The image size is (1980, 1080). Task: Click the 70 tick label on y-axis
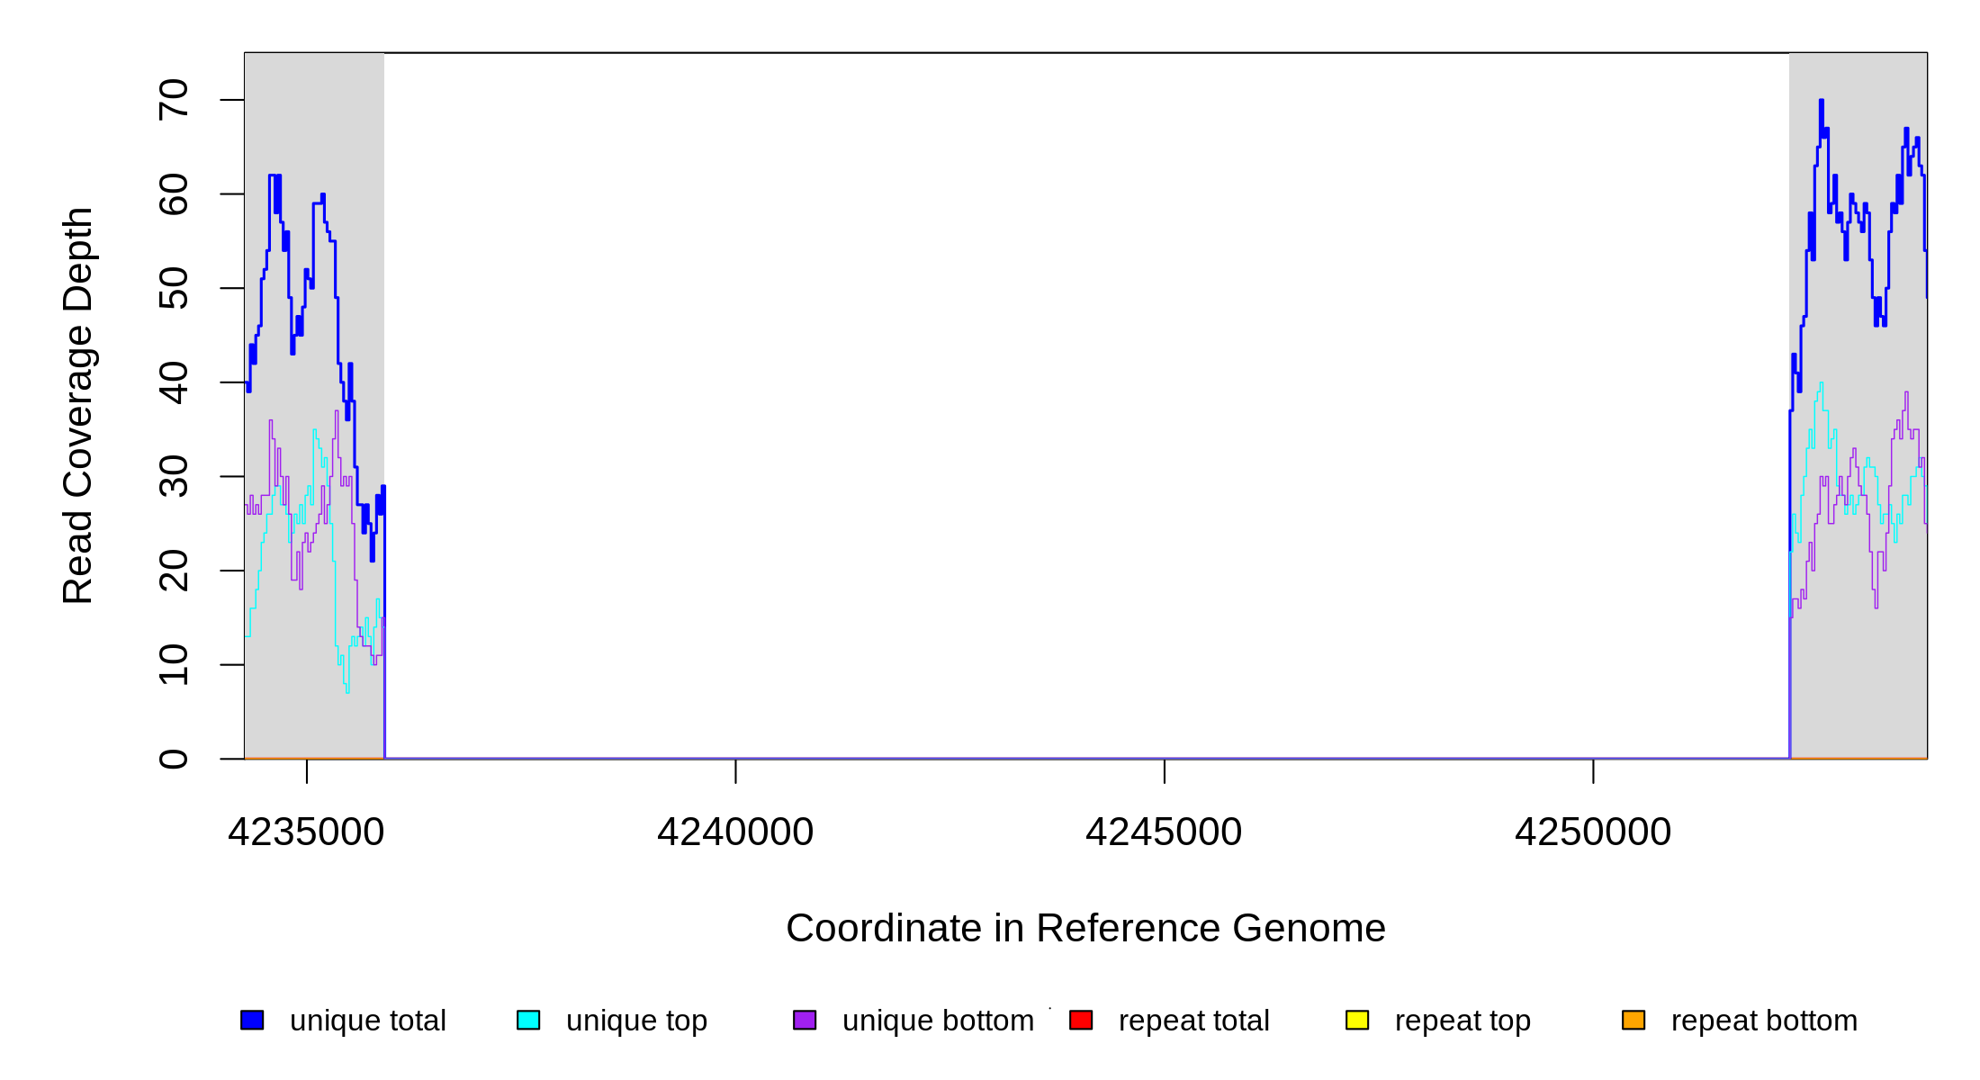click(175, 100)
